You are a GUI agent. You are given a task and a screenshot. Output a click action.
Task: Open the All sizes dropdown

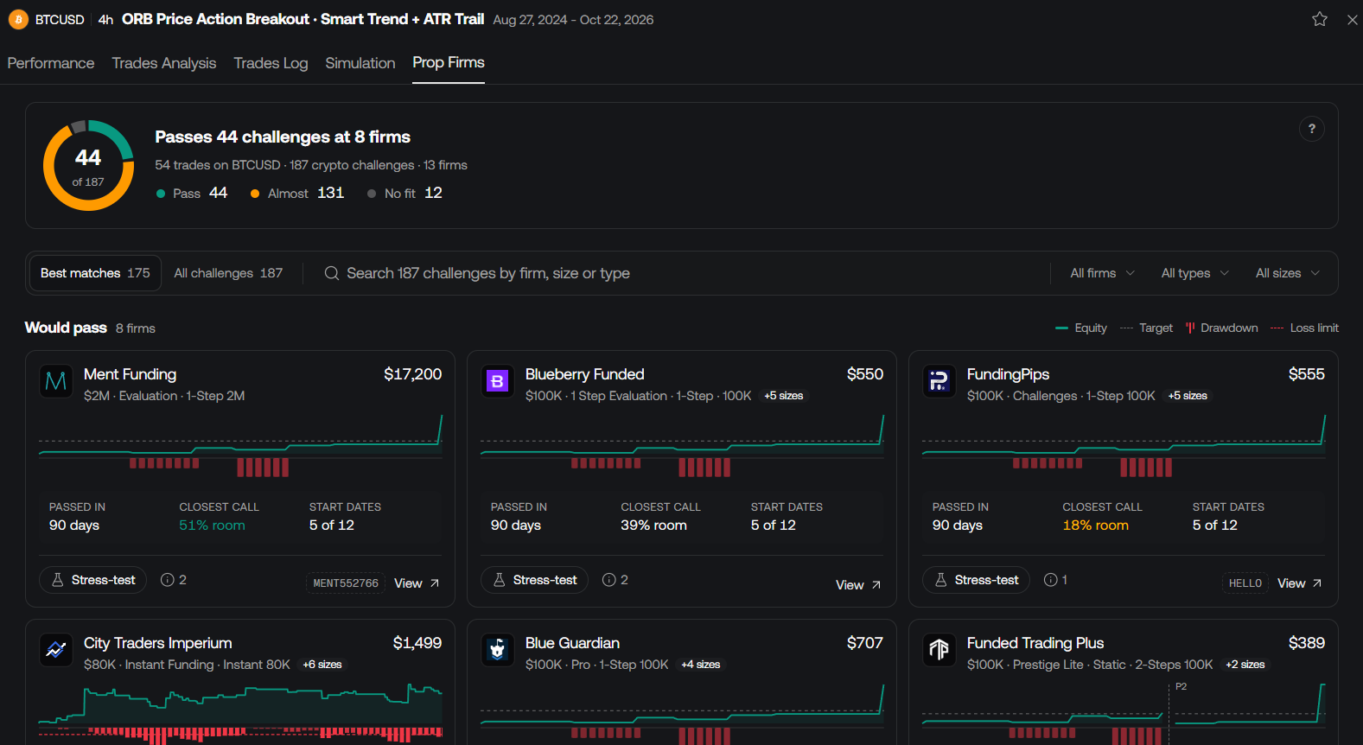coord(1288,273)
